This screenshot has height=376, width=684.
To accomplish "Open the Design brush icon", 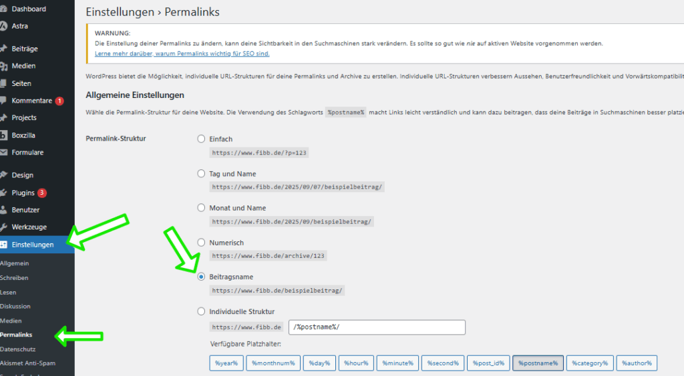I will (x=3, y=175).
